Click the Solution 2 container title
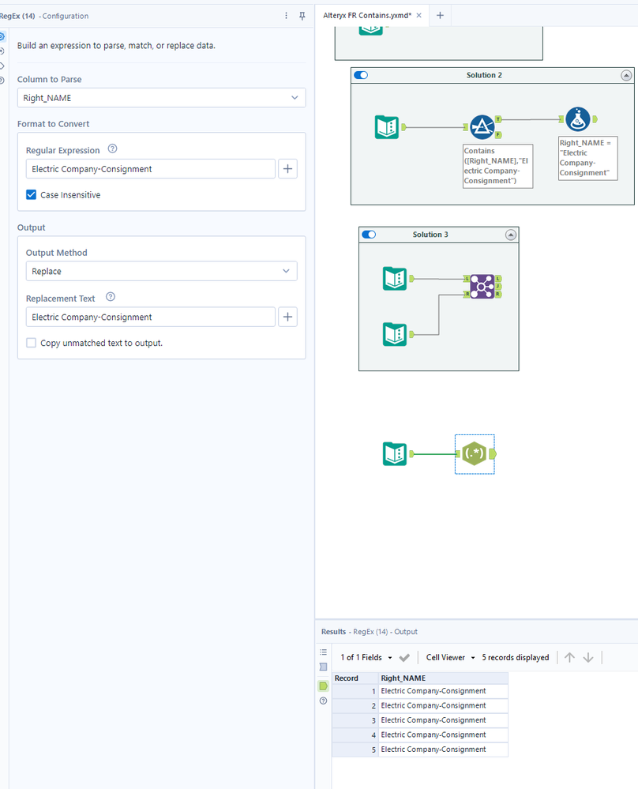This screenshot has height=789, width=638. click(x=484, y=75)
